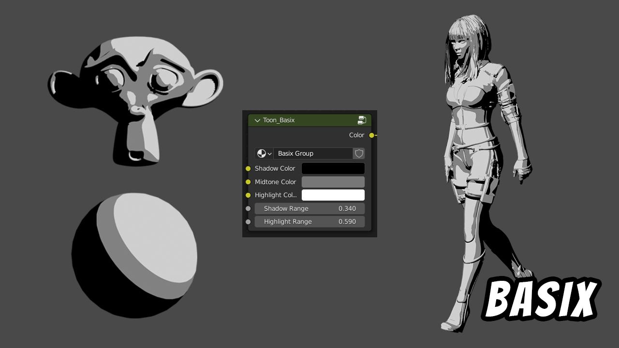Click the Highlight Range value slider
The width and height of the screenshot is (619, 348).
pos(309,221)
